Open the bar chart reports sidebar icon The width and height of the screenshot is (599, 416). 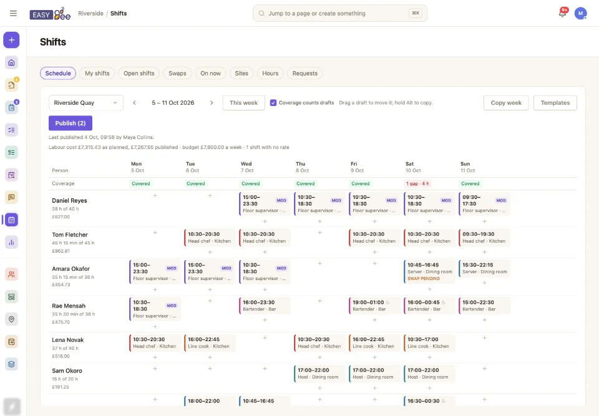click(11, 242)
